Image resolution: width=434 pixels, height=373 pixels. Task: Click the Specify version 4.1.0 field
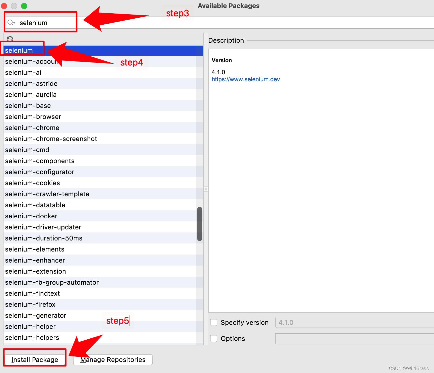355,322
